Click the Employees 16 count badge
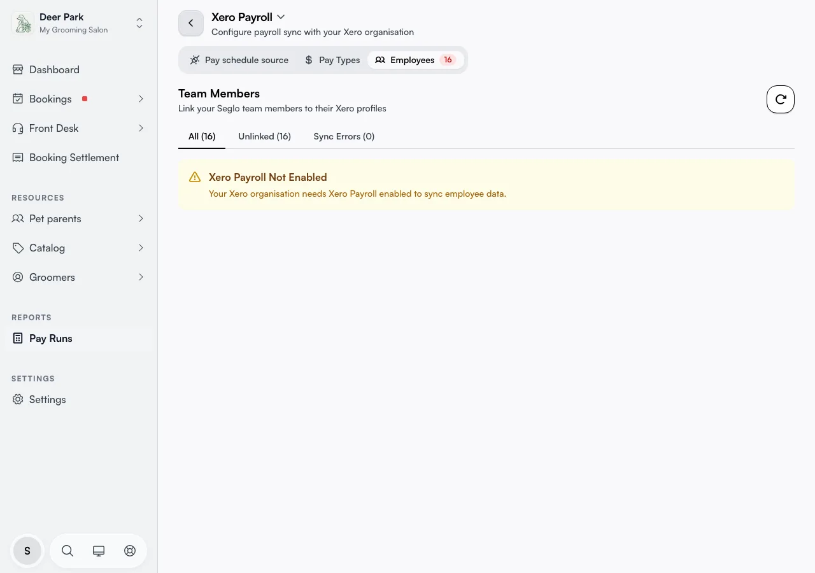The height and width of the screenshot is (573, 815). 448,60
